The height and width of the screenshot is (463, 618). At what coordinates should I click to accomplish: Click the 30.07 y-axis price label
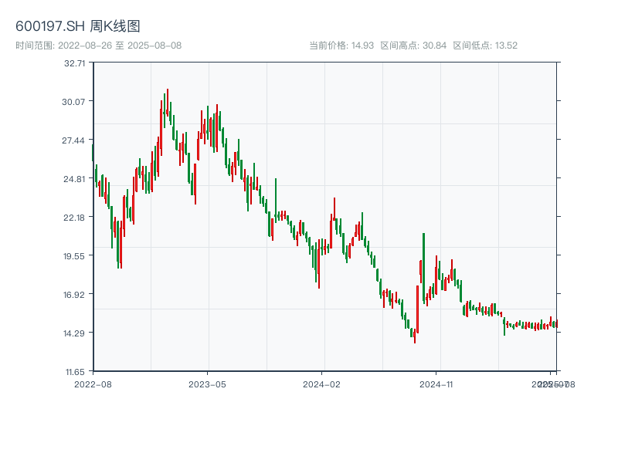click(74, 102)
